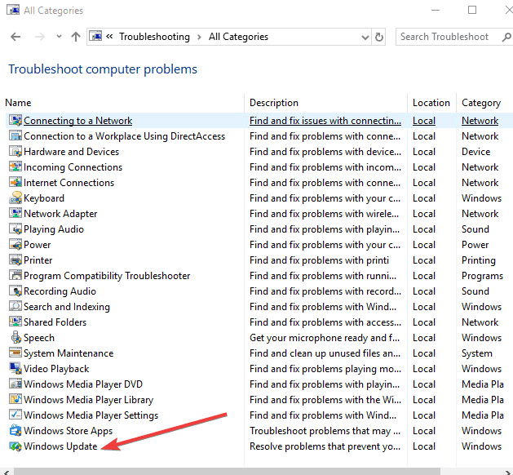Click the 'System' category cell
The height and width of the screenshot is (475, 513).
coord(476,353)
